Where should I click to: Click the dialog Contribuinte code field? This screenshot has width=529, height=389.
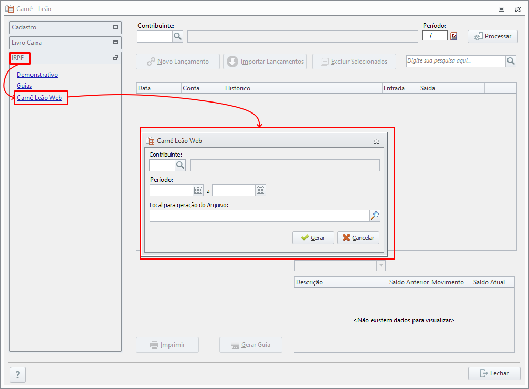click(x=162, y=165)
